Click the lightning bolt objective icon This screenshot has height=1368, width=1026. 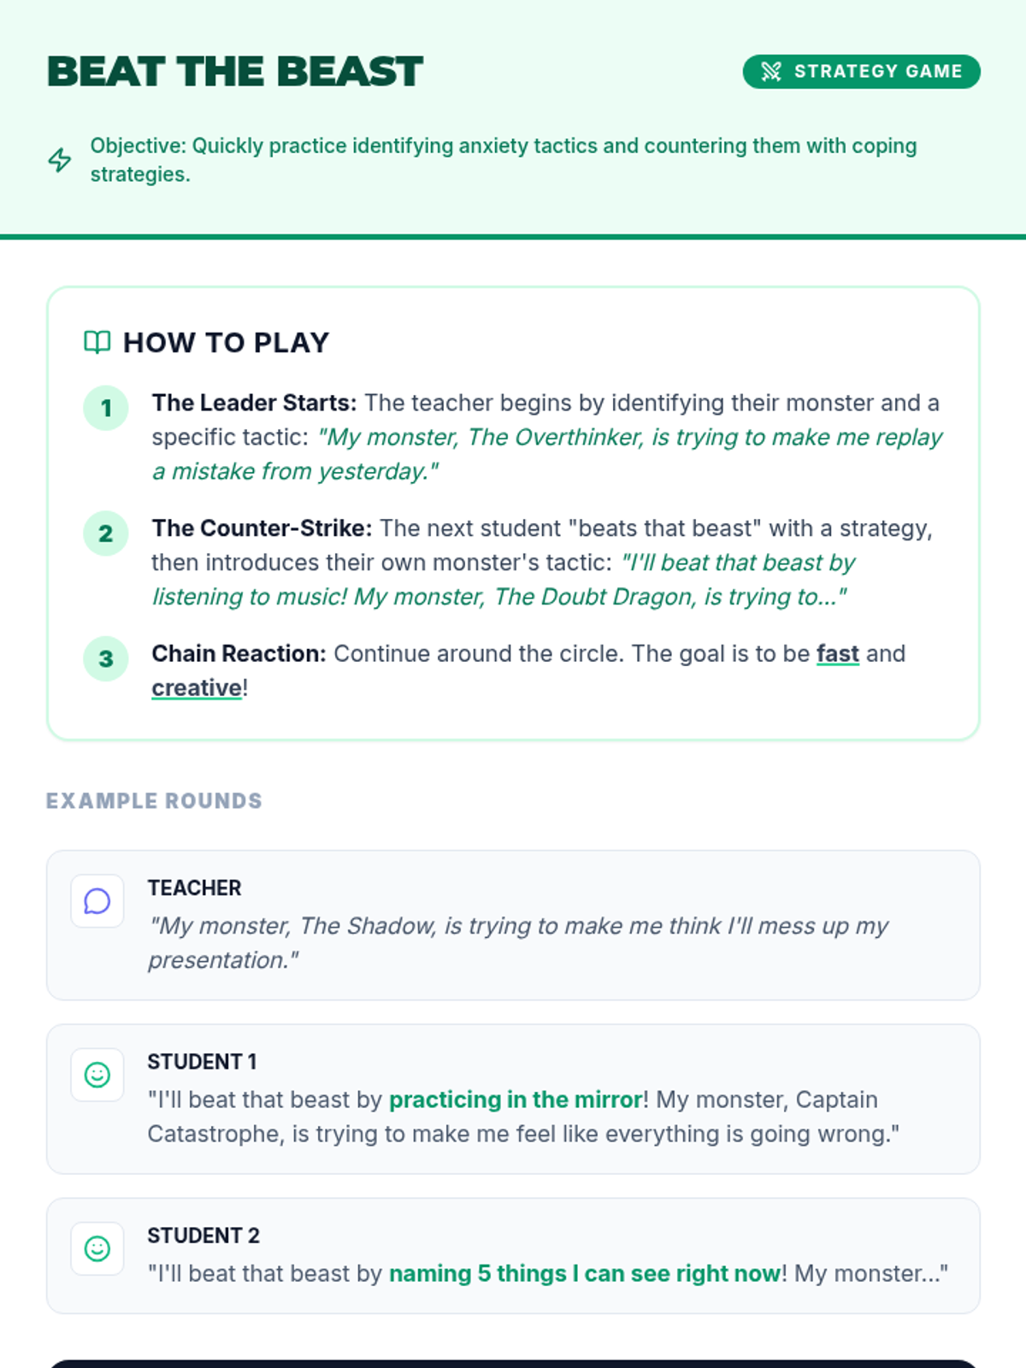tap(60, 160)
